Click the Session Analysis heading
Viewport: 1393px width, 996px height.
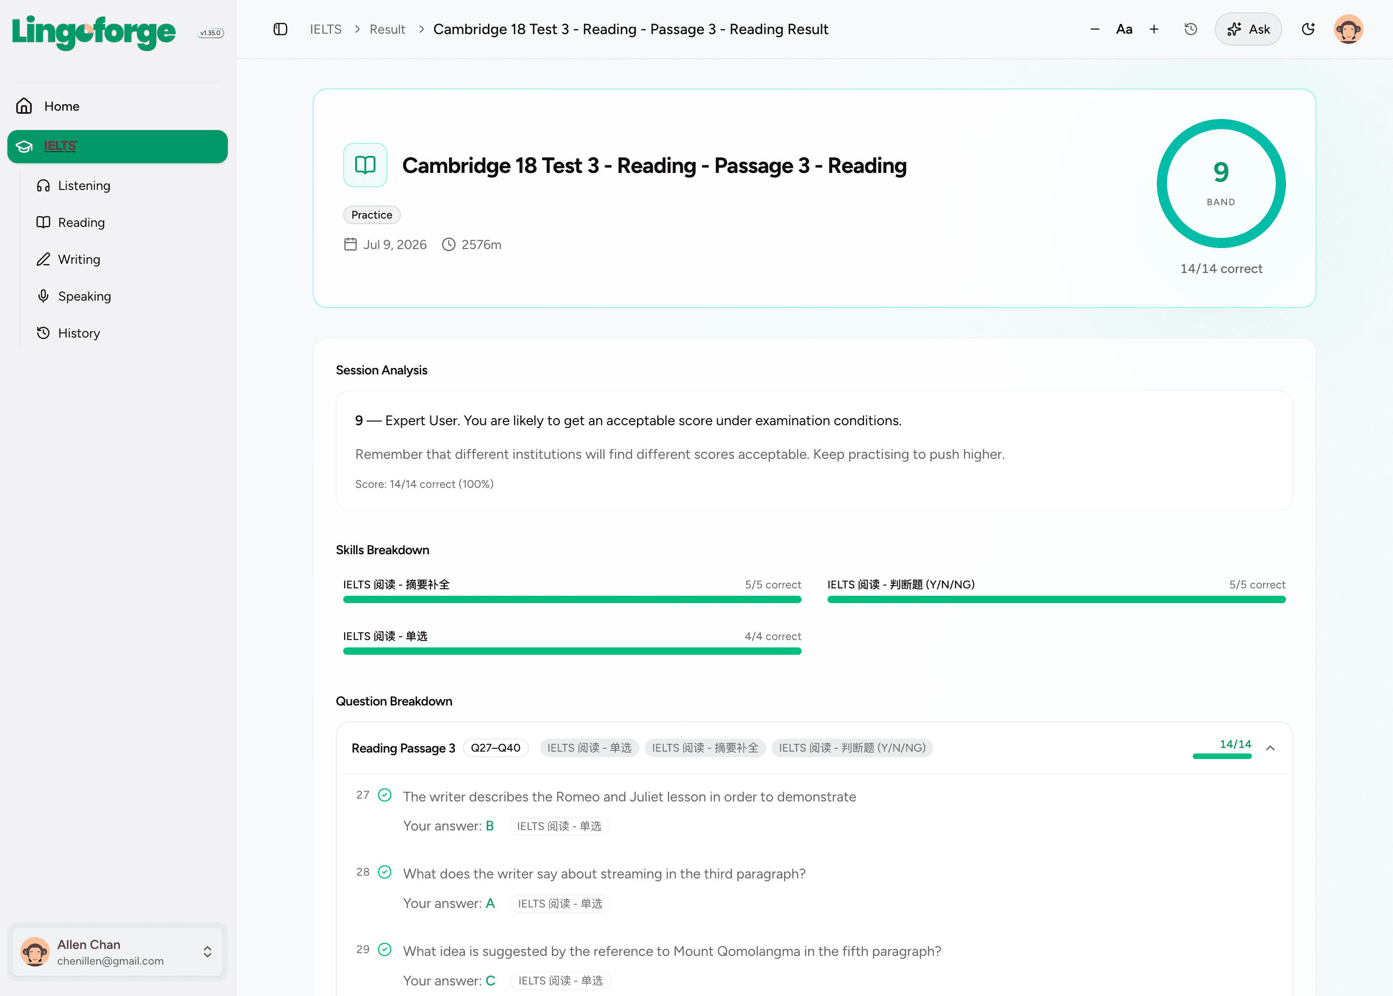pyautogui.click(x=381, y=370)
